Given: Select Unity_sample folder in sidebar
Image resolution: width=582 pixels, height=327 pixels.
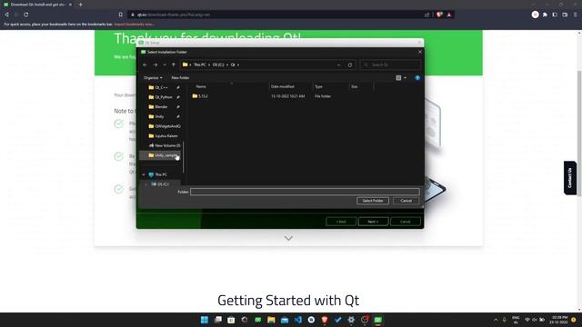Looking at the screenshot, I should 160,155.
